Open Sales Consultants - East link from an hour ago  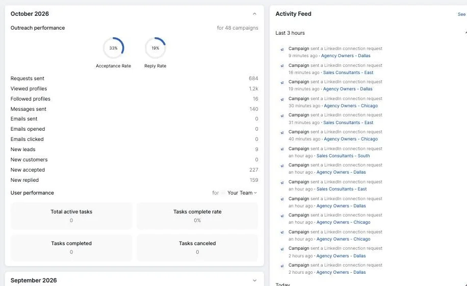point(341,189)
